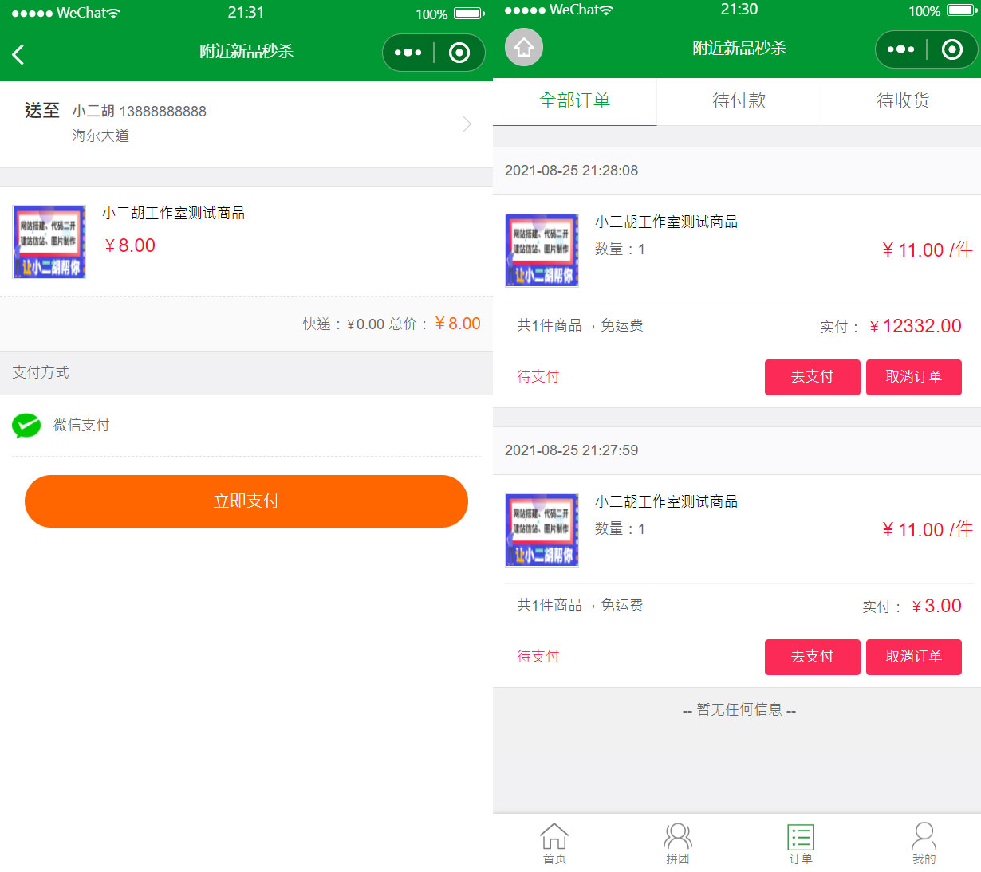Viewport: 981px width, 872px height.
Task: Click 去支付 for the ¥12332.00 order
Action: coord(812,377)
